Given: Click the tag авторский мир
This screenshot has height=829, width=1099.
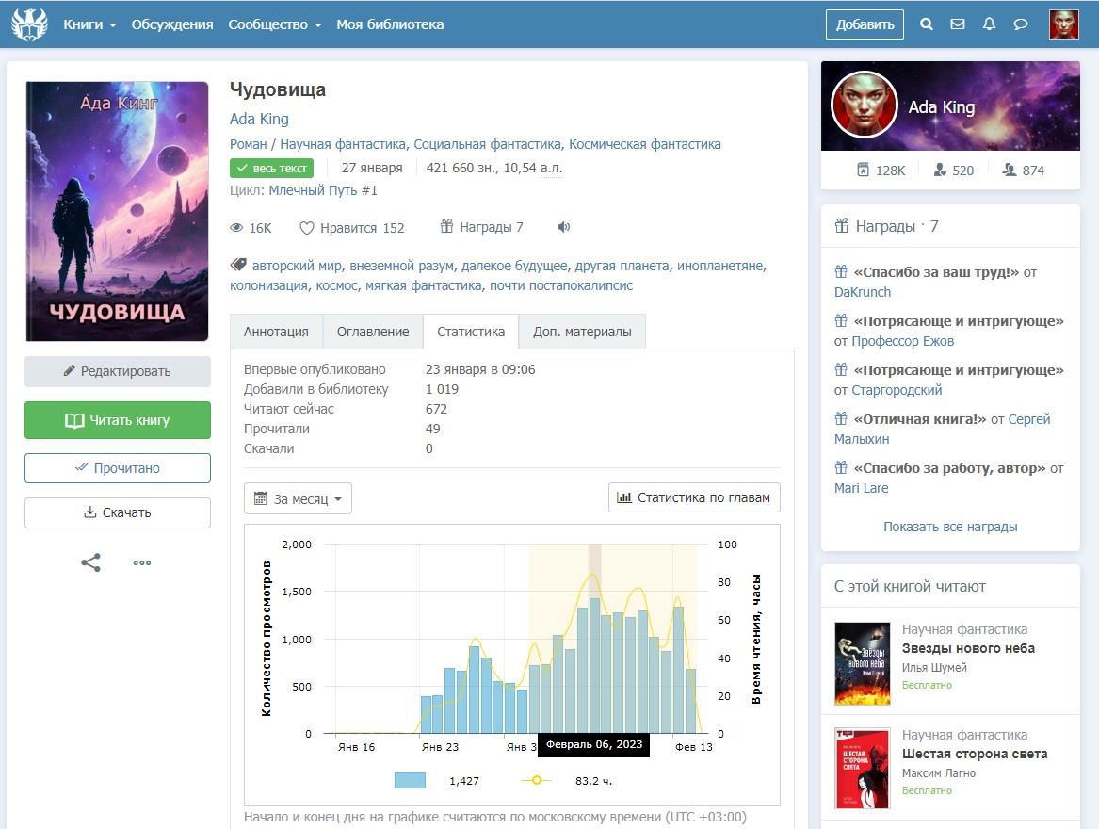Looking at the screenshot, I should (x=297, y=266).
